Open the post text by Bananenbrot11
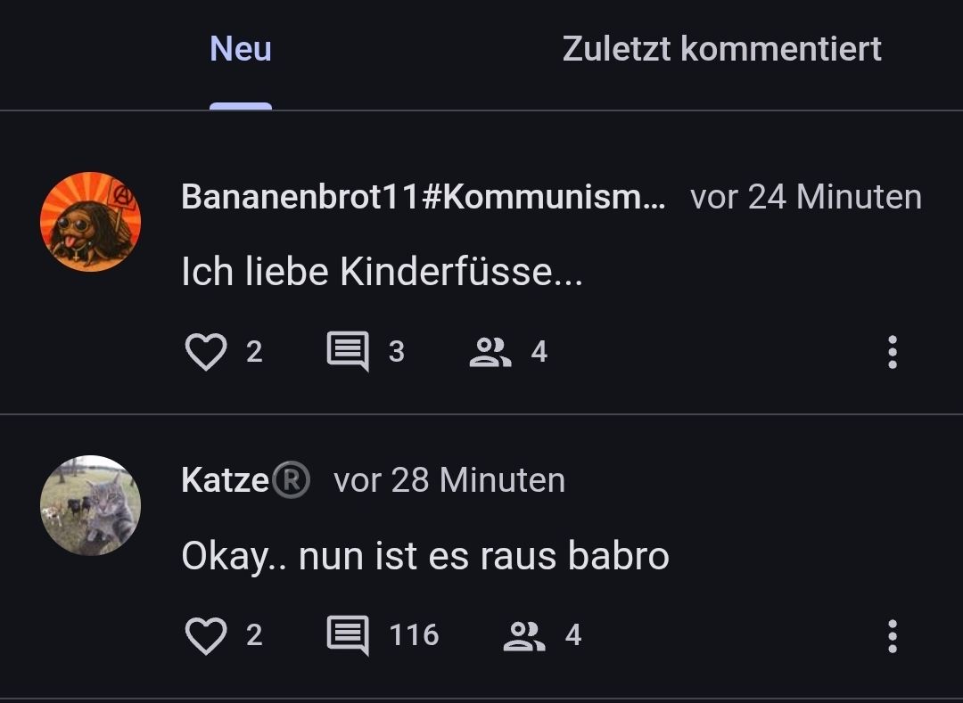This screenshot has width=963, height=703. pos(382,274)
